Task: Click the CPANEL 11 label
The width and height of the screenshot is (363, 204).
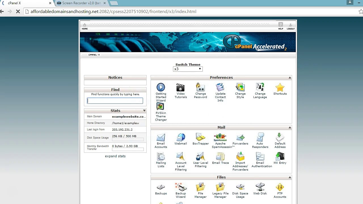Action: point(94,55)
